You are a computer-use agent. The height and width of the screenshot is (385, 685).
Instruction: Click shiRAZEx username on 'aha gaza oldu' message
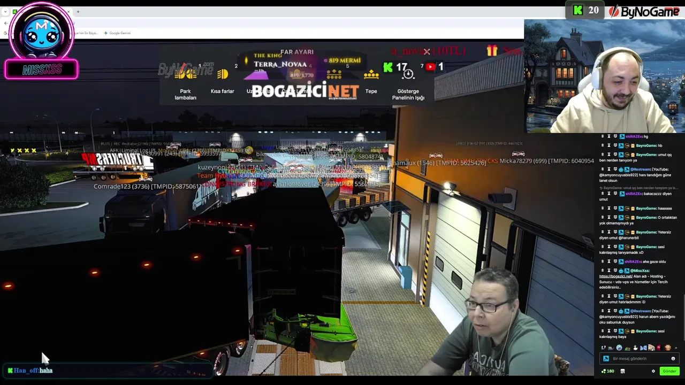click(x=633, y=261)
